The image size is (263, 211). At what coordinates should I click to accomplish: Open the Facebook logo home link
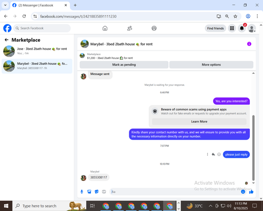point(7,28)
